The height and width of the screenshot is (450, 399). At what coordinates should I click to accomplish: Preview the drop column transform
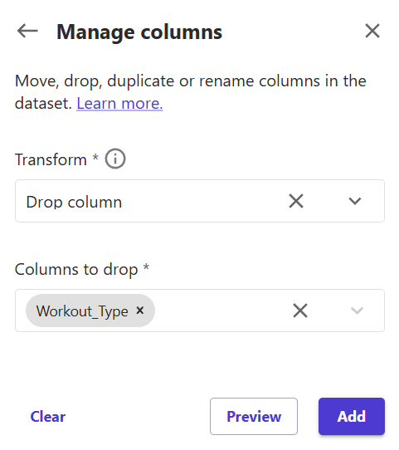click(254, 416)
